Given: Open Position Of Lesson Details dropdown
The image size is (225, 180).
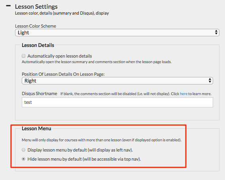Looking at the screenshot, I should click(117, 81).
